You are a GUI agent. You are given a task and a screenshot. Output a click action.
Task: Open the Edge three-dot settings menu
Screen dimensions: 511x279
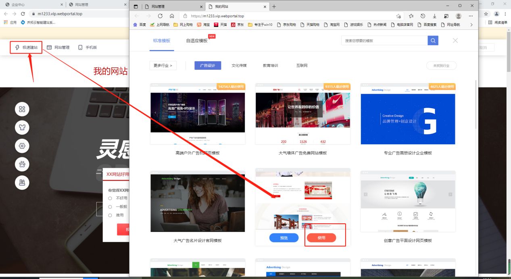(471, 16)
